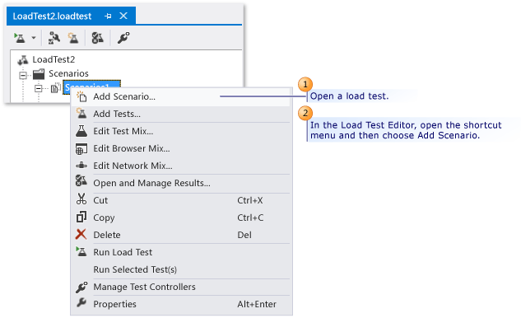Choose Edit Browser Mix... menu entry
The height and width of the screenshot is (318, 521).
pyautogui.click(x=181, y=148)
